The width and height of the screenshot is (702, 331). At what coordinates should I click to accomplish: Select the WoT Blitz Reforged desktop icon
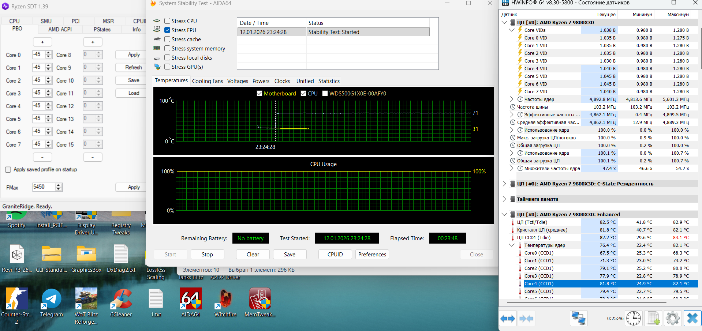coord(86,306)
